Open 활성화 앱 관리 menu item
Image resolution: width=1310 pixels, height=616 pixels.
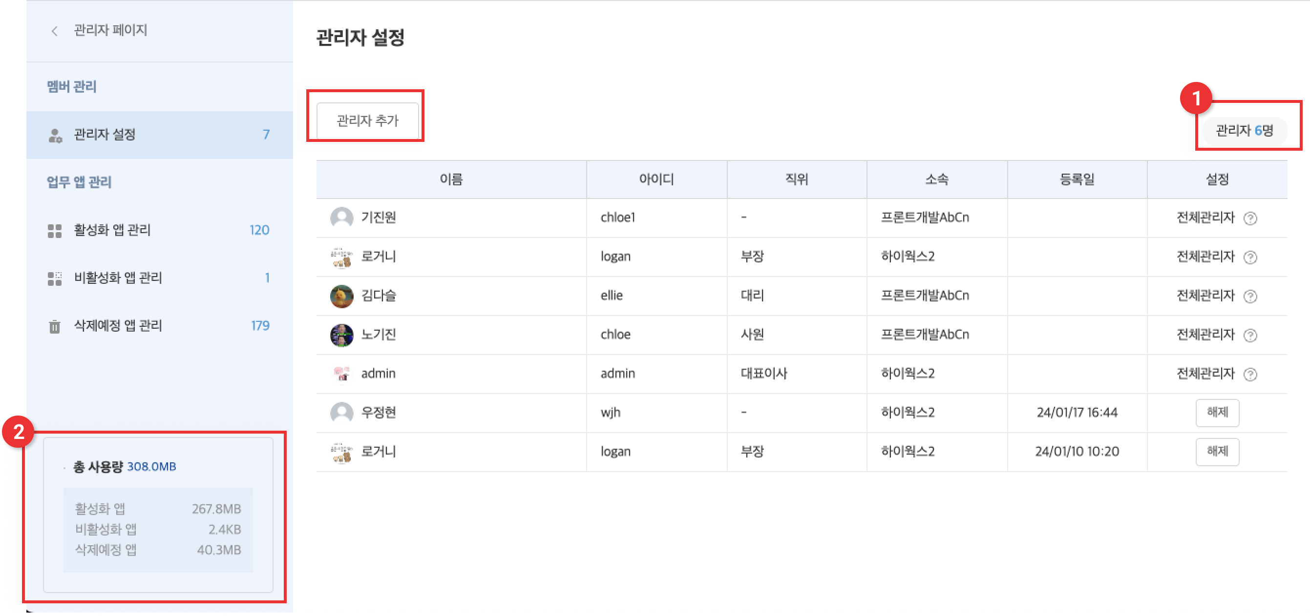pyautogui.click(x=112, y=230)
